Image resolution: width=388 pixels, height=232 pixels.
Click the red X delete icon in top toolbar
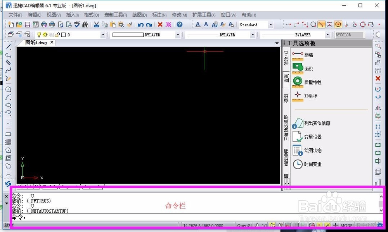click(160, 24)
